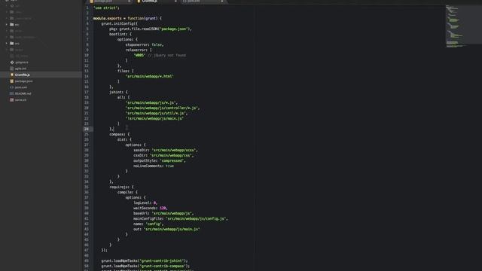
Task: Click the compass key
Action: point(117,134)
